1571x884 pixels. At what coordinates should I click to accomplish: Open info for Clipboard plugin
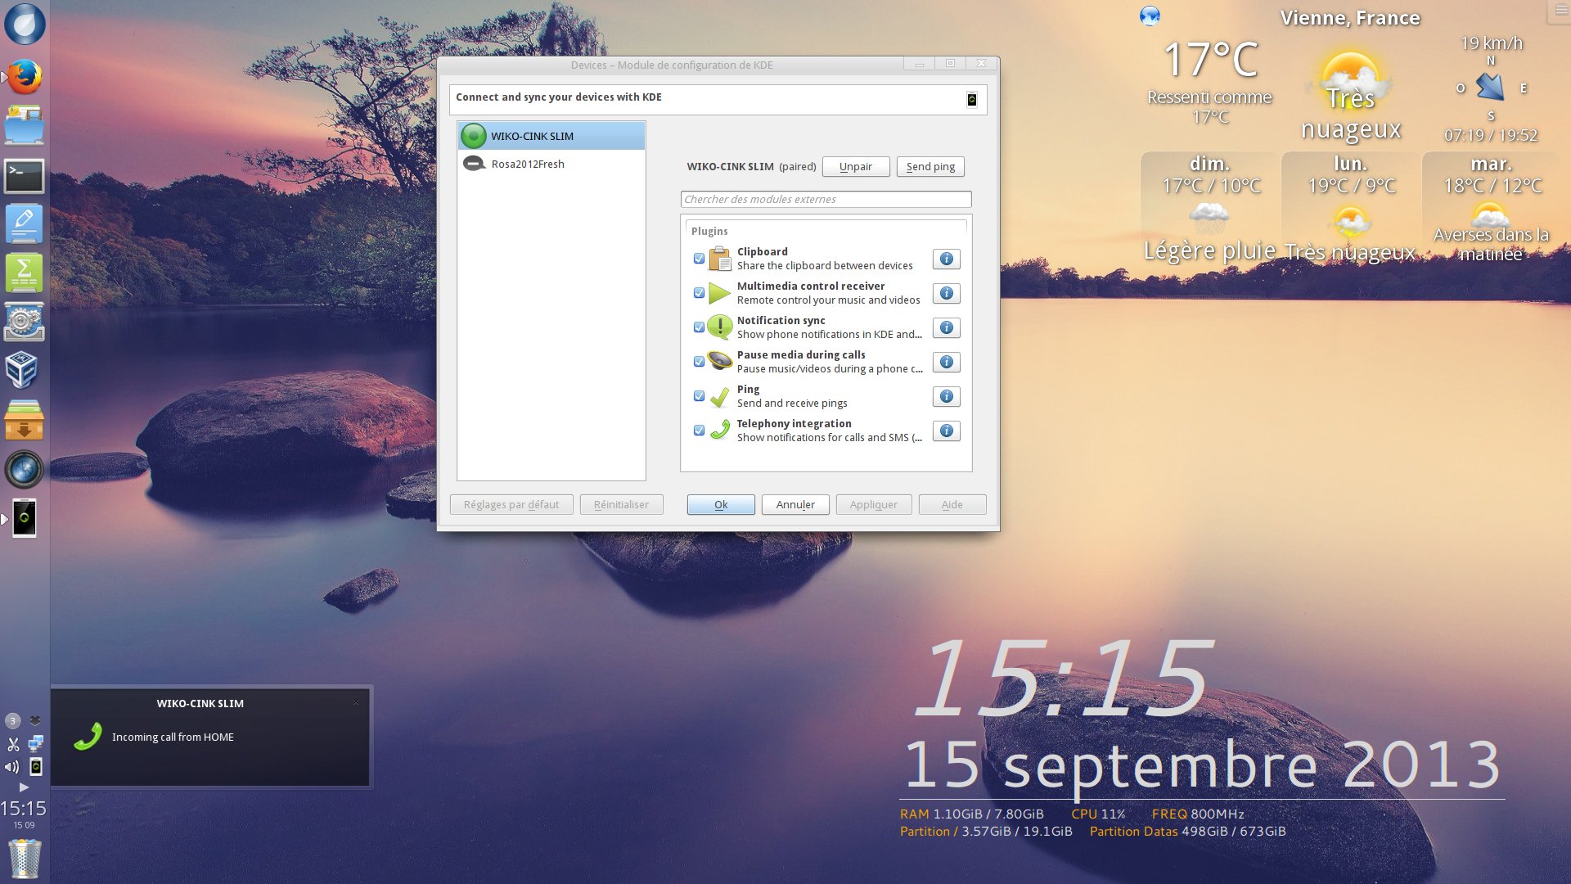tap(946, 259)
